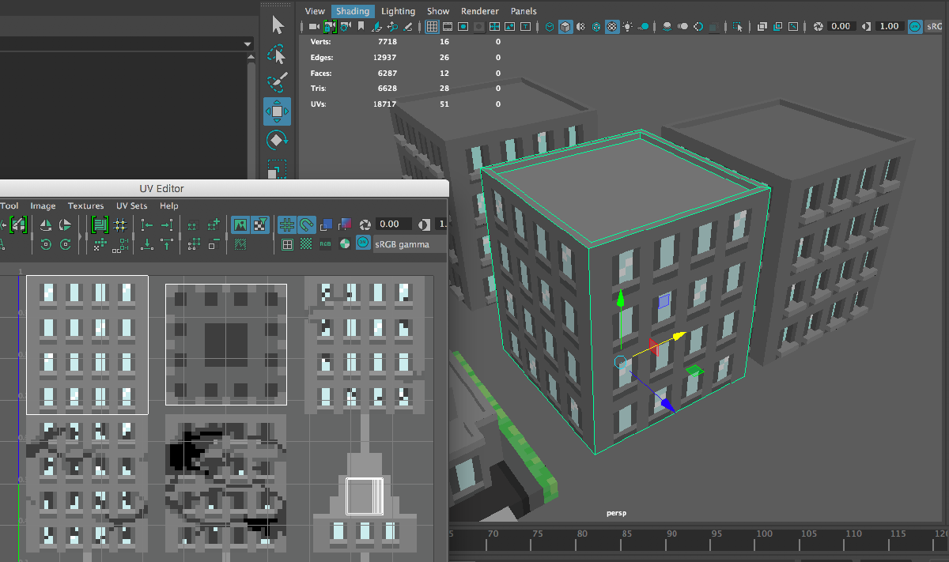Toggle smooth shade all in viewport
This screenshot has width=949, height=562.
(x=565, y=27)
